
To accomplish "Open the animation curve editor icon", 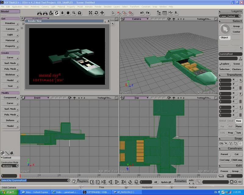I will (170, 13).
